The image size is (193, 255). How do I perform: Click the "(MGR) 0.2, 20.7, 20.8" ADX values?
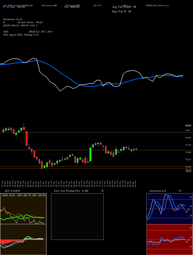point(40,32)
